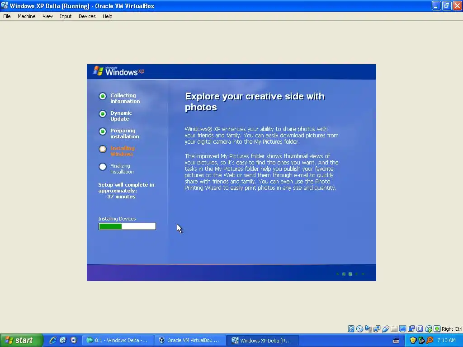The height and width of the screenshot is (347, 463).
Task: Click the 'Finalizing installation' step label
Action: point(122,169)
